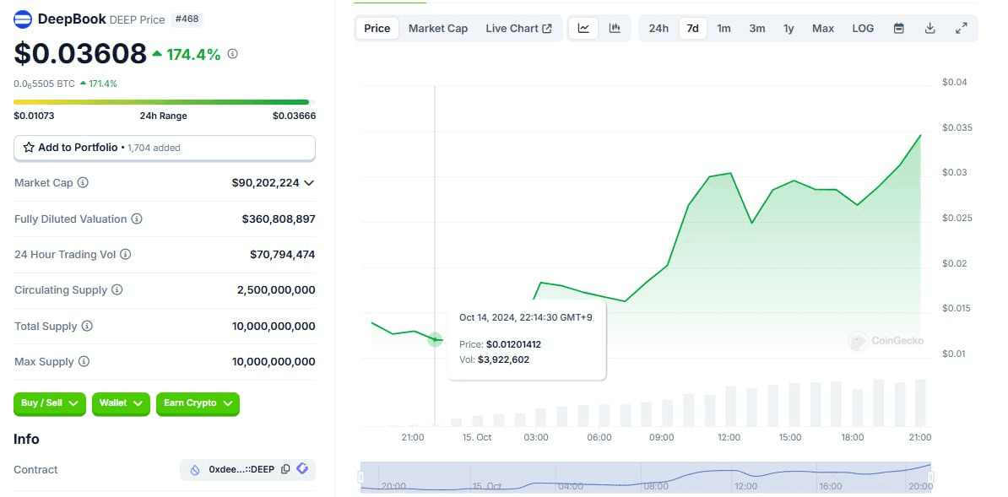Viewport: 1008px width, 497px height.
Task: Set chart range to Max
Action: point(823,29)
